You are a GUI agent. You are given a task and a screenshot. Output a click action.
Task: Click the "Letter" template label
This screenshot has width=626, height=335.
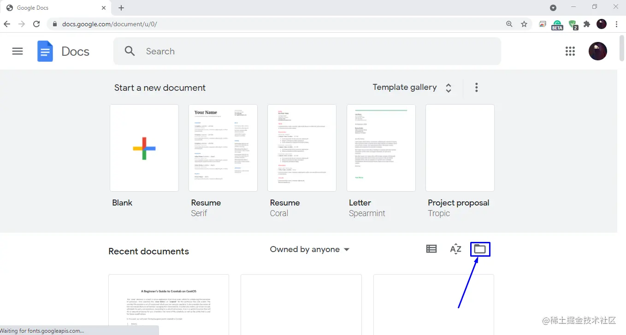pyautogui.click(x=360, y=203)
